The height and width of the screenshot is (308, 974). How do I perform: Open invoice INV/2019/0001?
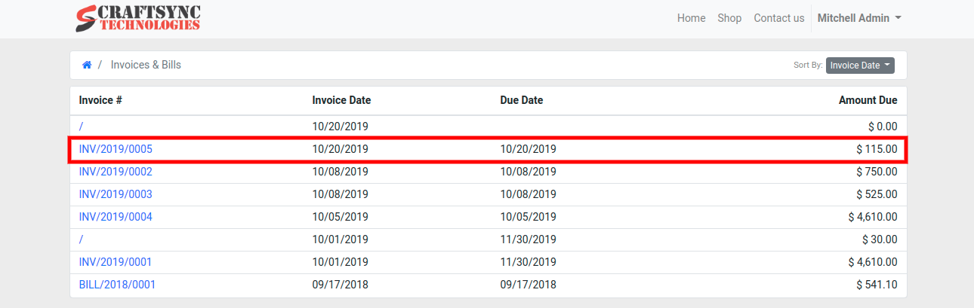[x=116, y=262]
